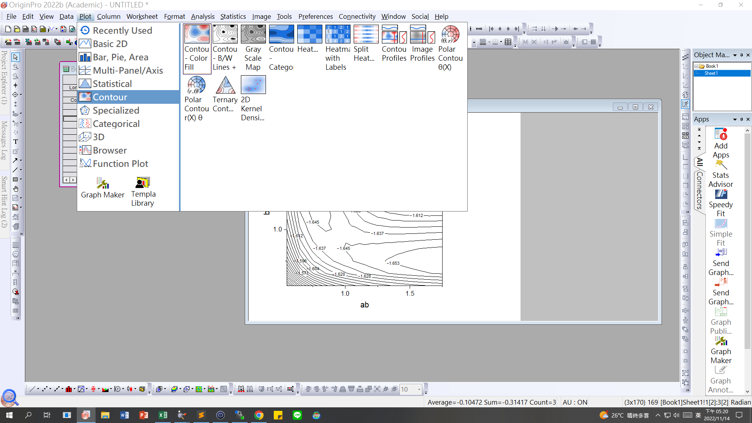Launch the Speedy Fit app
This screenshot has height=423, width=752.
tap(721, 204)
